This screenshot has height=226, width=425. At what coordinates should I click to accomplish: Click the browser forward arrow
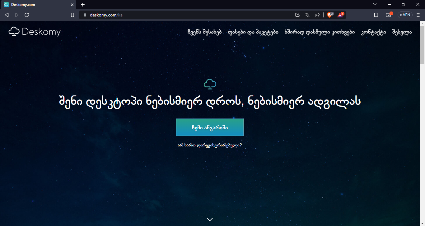click(x=17, y=15)
